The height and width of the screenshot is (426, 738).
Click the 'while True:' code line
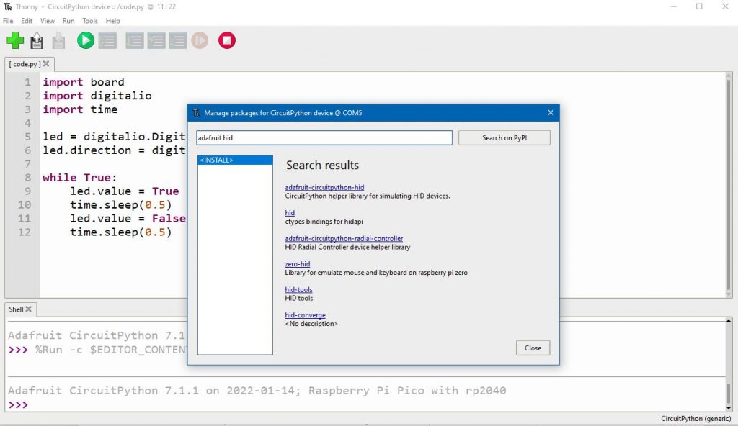[79, 178]
